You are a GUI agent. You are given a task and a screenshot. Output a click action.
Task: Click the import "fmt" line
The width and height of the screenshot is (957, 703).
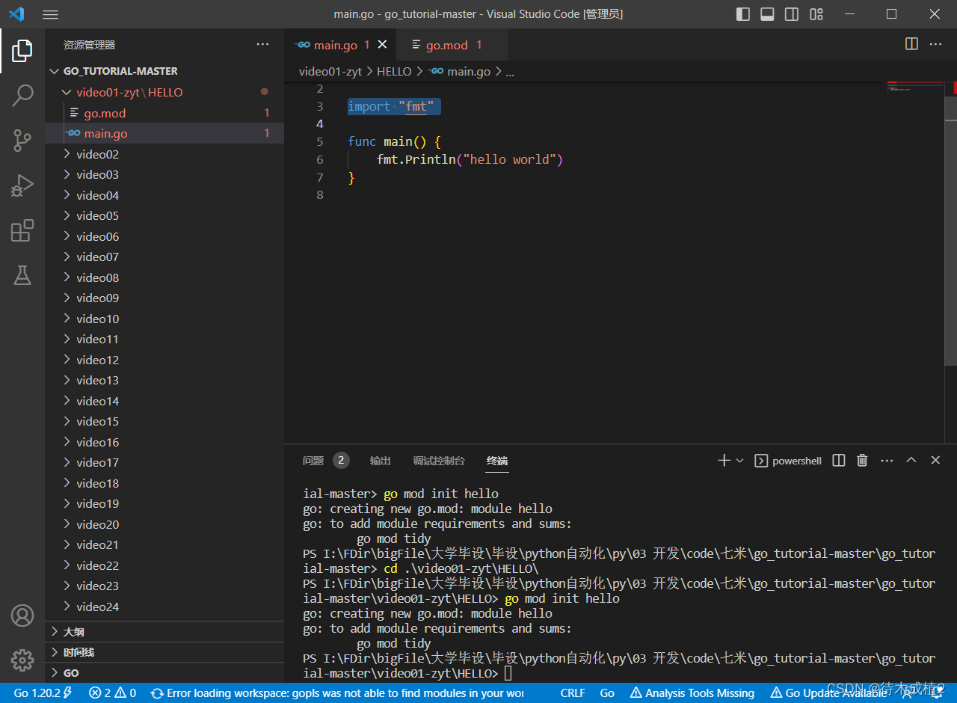click(390, 106)
